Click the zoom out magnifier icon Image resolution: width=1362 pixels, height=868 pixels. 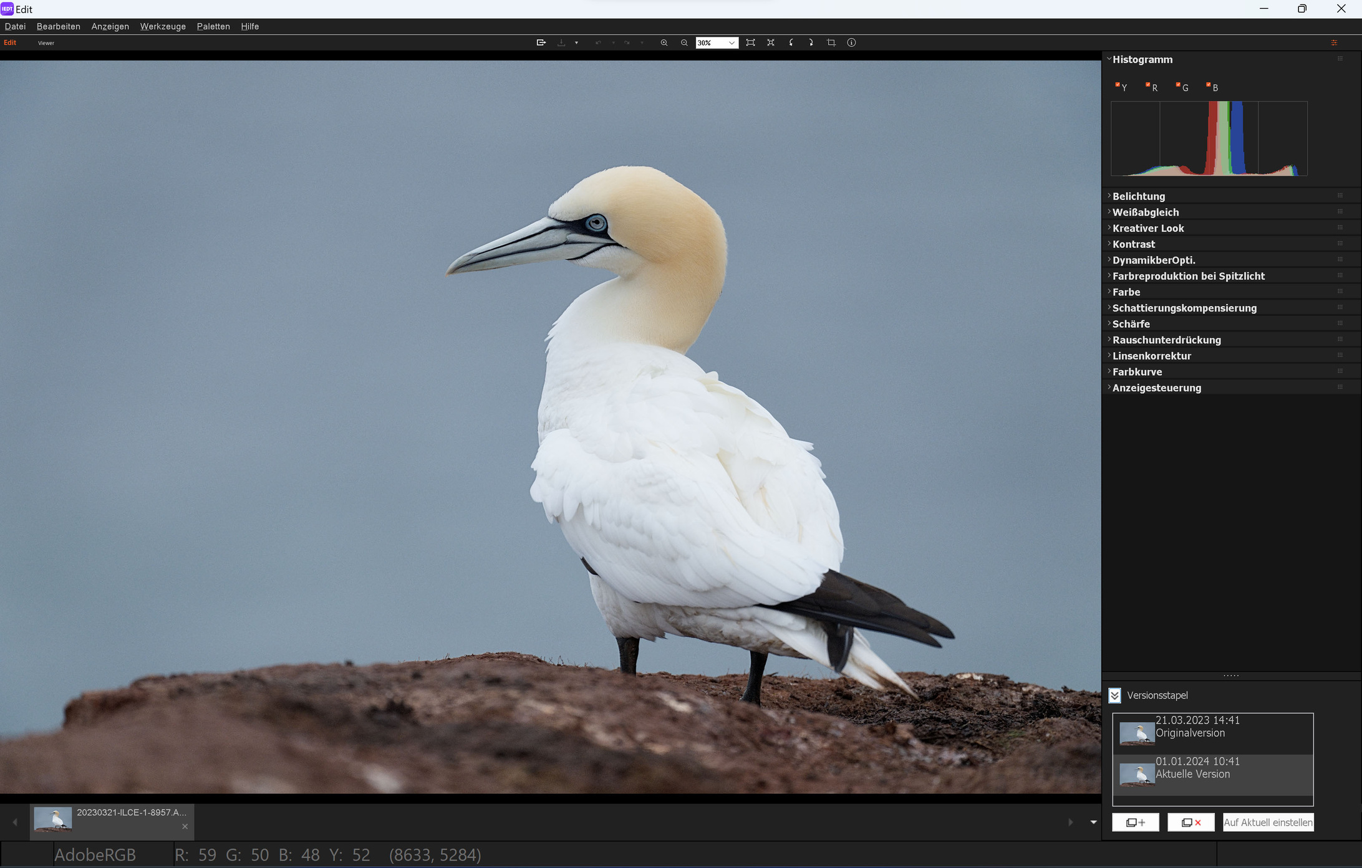tap(684, 43)
